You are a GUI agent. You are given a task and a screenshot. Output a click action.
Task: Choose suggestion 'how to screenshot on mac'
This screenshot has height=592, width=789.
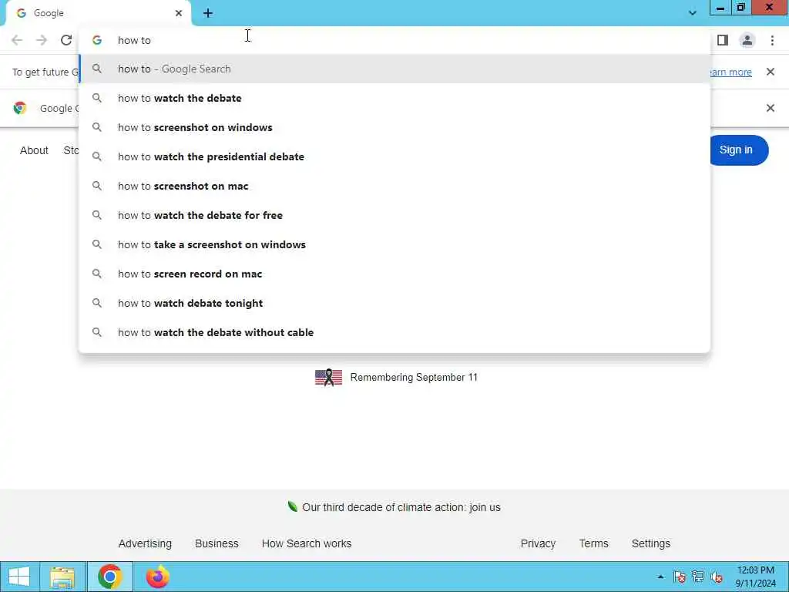(394, 186)
